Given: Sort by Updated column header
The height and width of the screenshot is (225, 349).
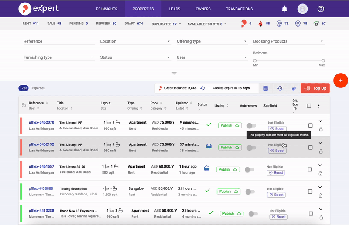Looking at the screenshot, I should 184,103.
